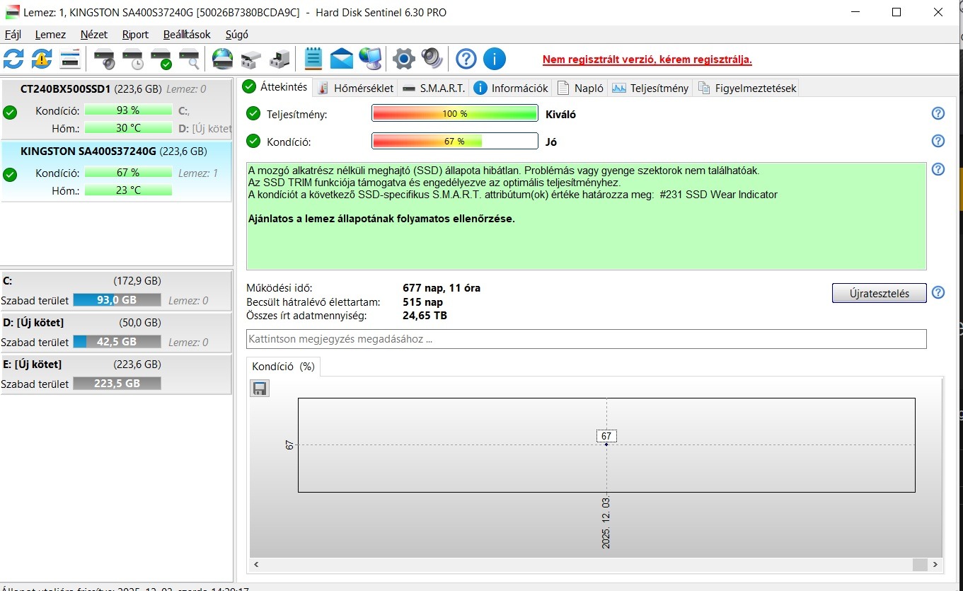Screen dimensions: 963x591
Task: Click the 24,65 TB total written value
Action: 425,316
